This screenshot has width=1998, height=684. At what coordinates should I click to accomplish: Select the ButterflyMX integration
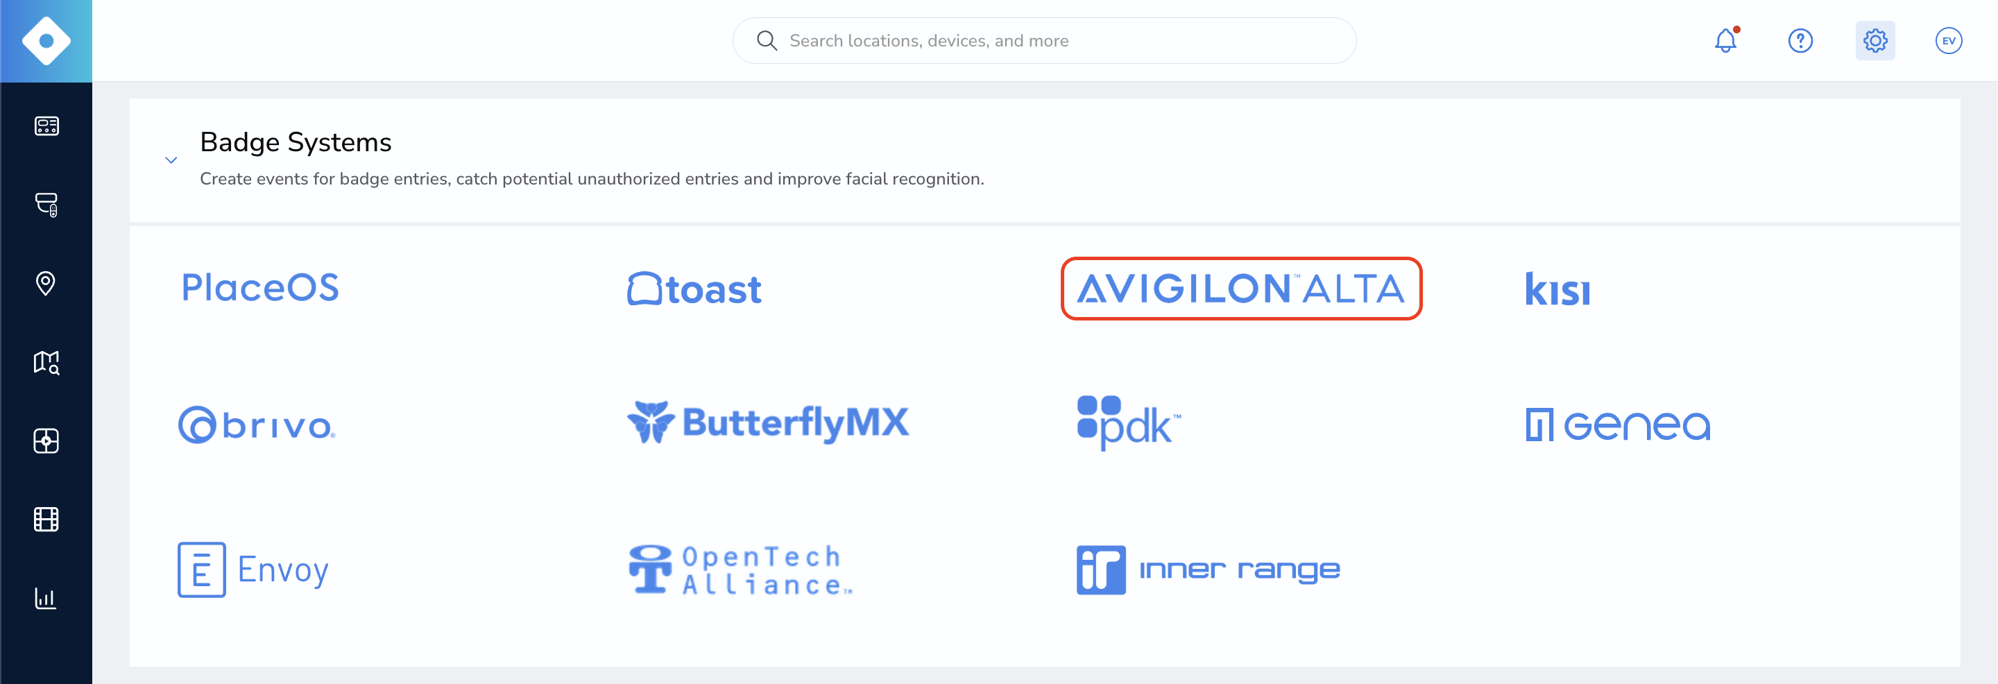(x=768, y=422)
